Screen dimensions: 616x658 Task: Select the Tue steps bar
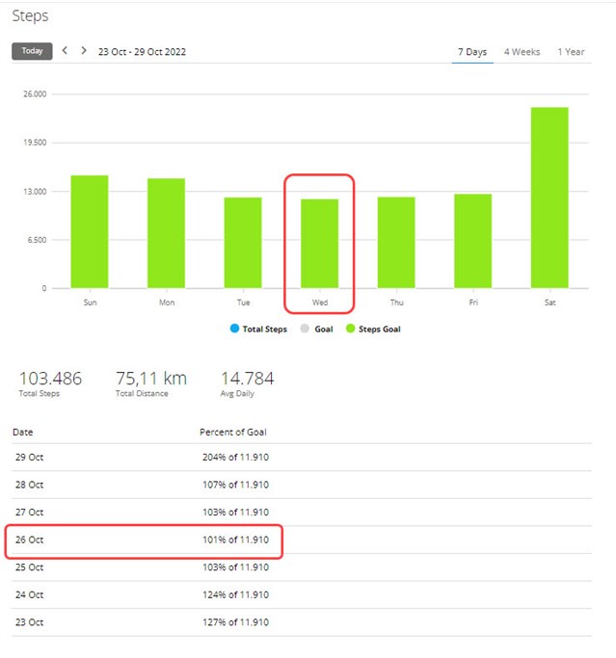tap(243, 243)
